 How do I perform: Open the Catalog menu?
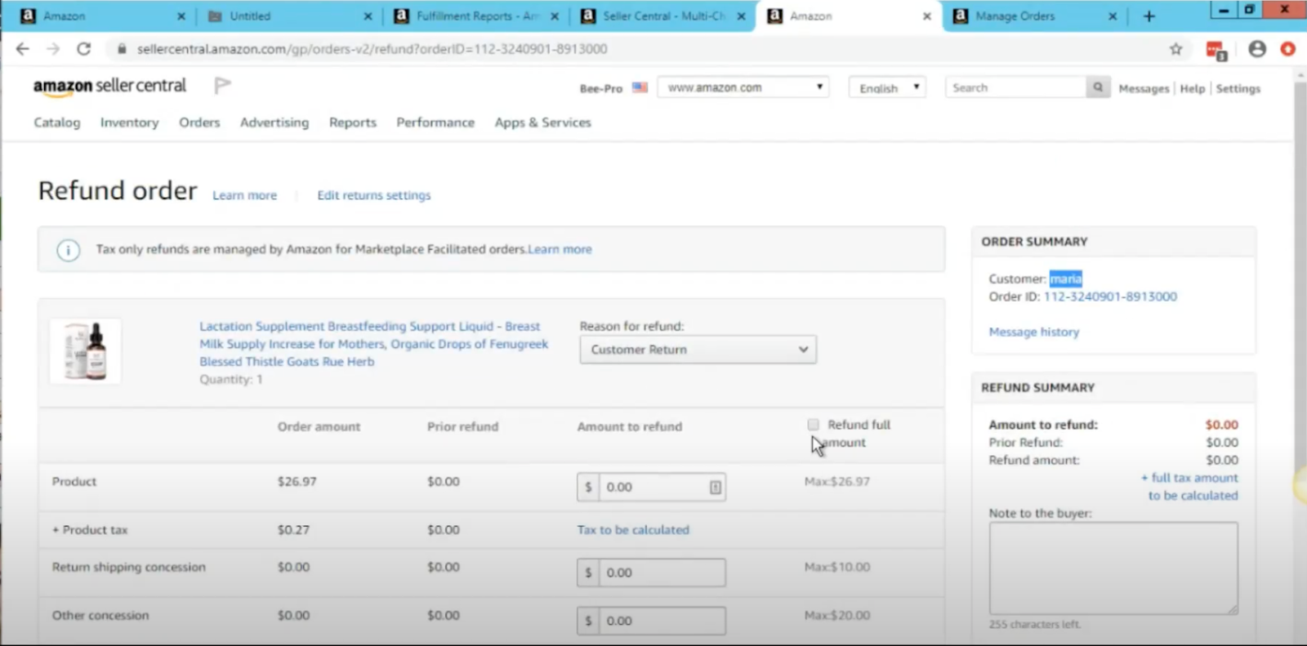click(x=57, y=123)
